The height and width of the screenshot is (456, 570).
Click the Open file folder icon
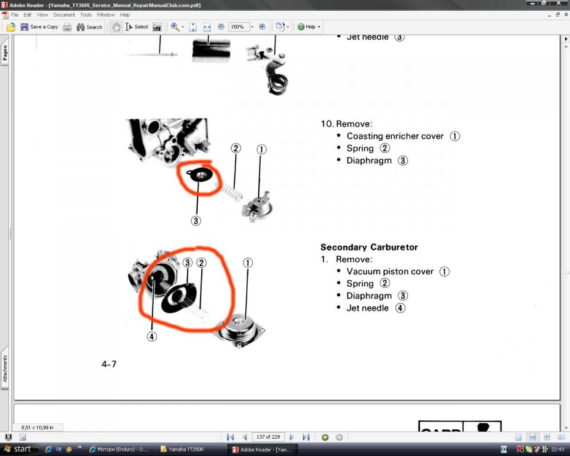point(11,27)
